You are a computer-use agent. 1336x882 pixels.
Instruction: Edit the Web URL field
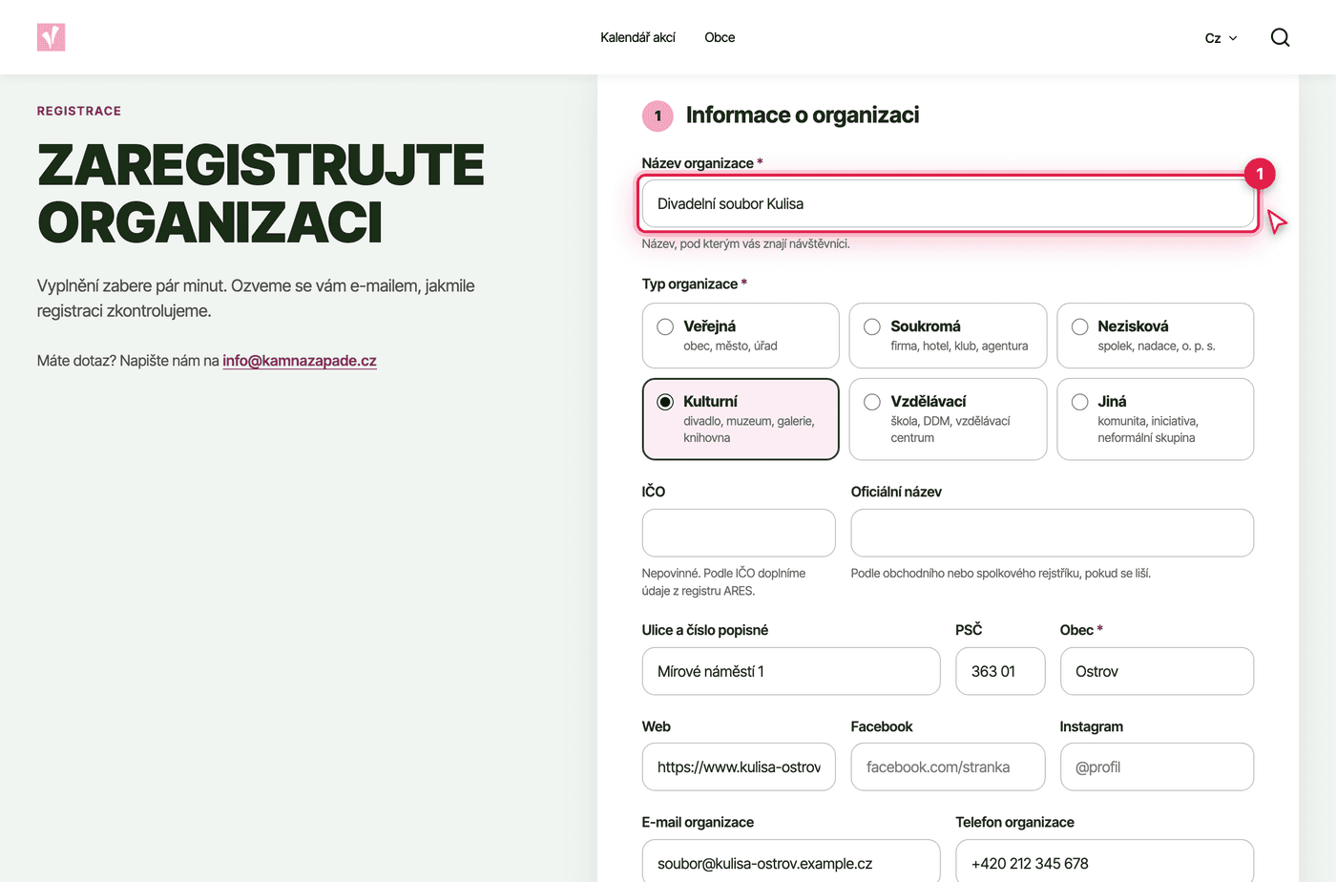click(x=739, y=766)
